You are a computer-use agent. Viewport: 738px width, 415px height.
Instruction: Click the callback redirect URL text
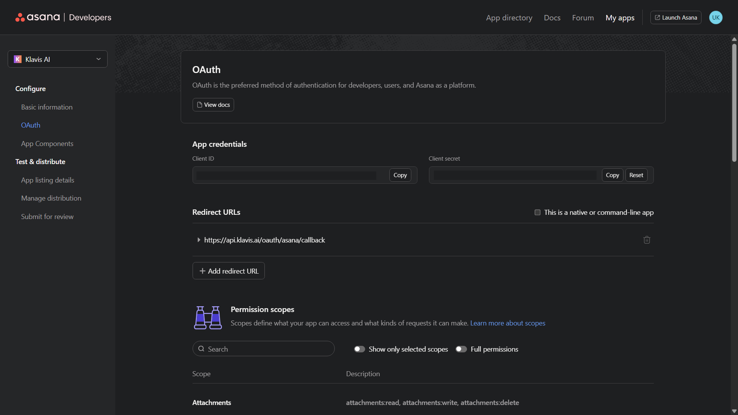point(264,240)
